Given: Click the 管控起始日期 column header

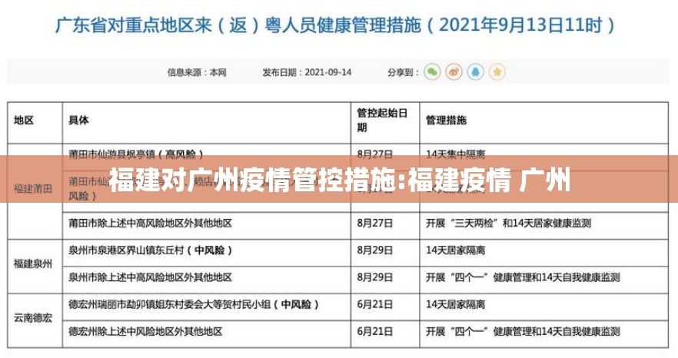Looking at the screenshot, I should coord(377,121).
